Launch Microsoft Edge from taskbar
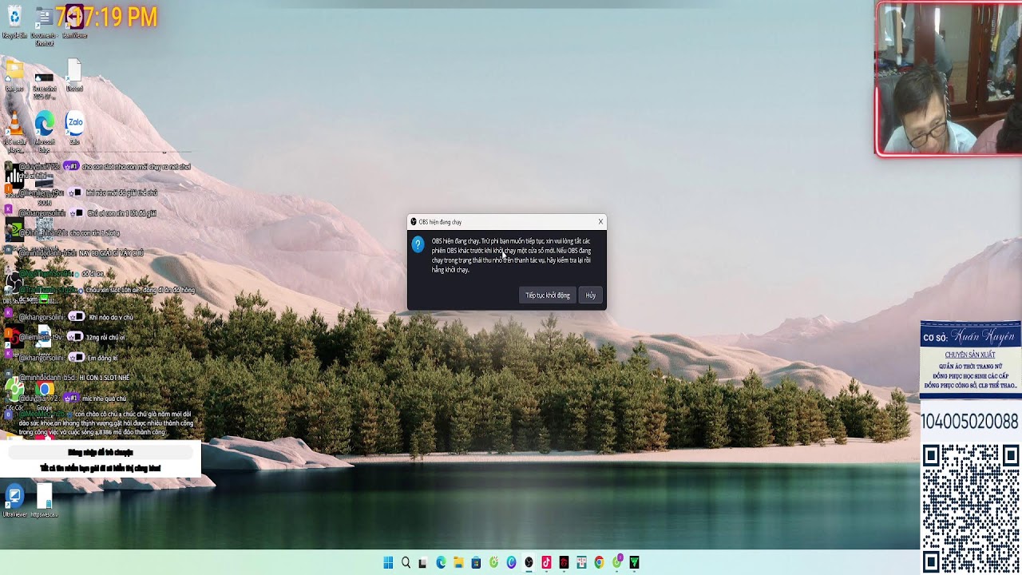Image resolution: width=1022 pixels, height=575 pixels. click(441, 562)
